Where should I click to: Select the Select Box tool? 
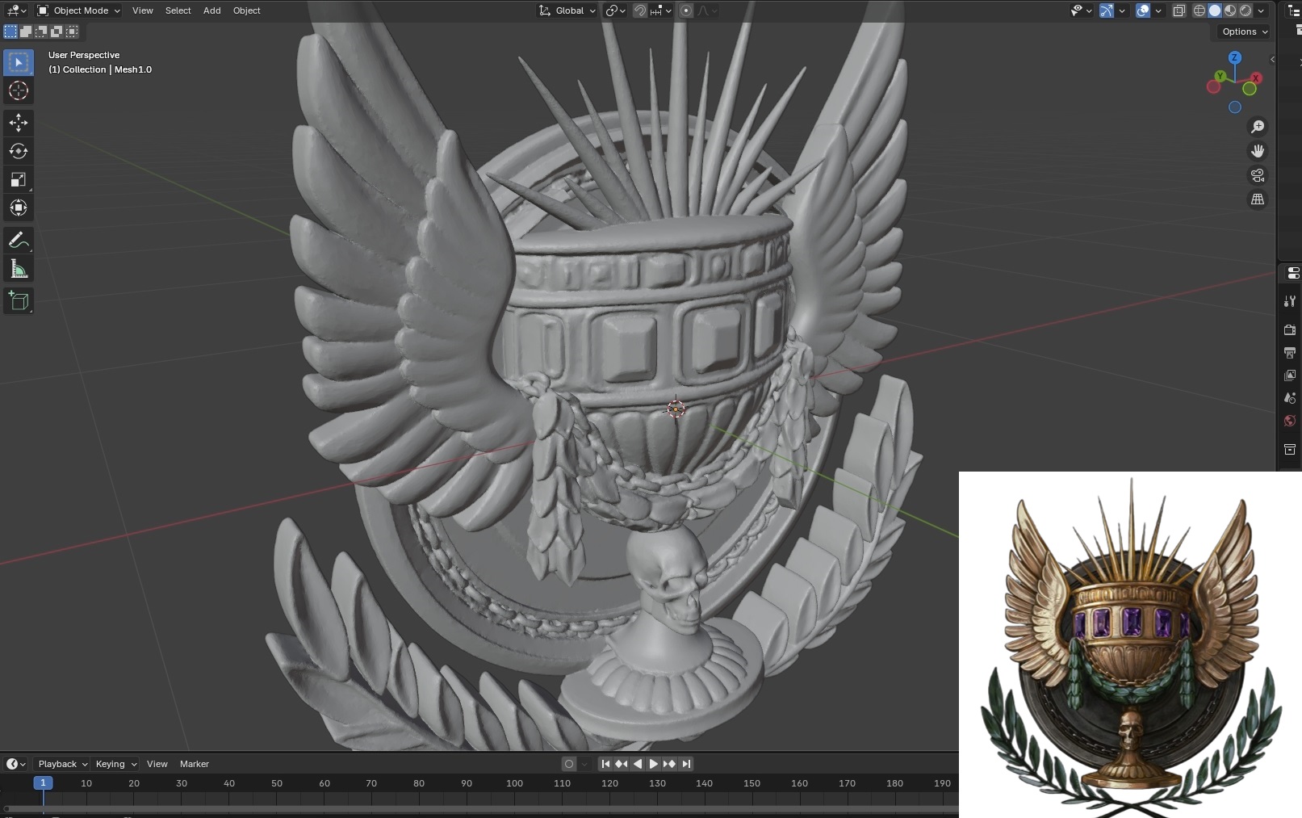19,62
